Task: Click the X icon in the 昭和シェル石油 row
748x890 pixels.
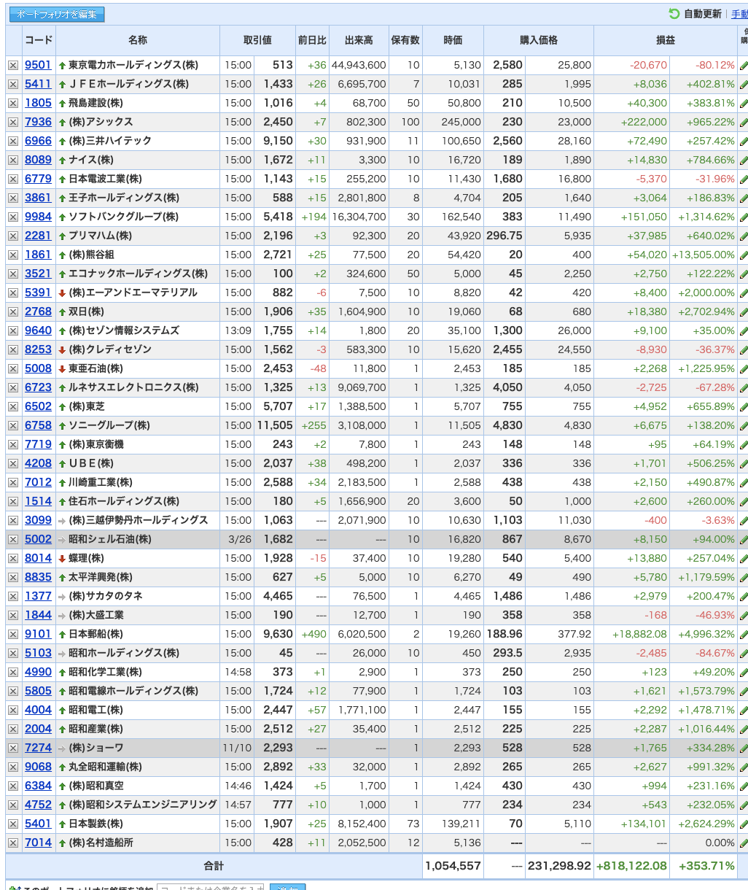Action: click(x=13, y=539)
